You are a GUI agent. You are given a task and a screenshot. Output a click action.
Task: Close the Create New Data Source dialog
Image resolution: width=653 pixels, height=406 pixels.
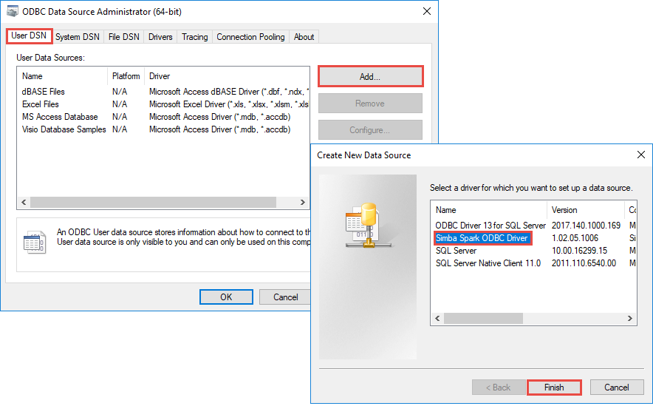coord(641,155)
